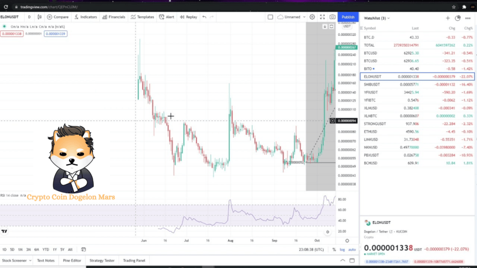Viewport: 477px width, 268px height.
Task: Select BTC.D in the watchlist
Action: tap(417, 37)
